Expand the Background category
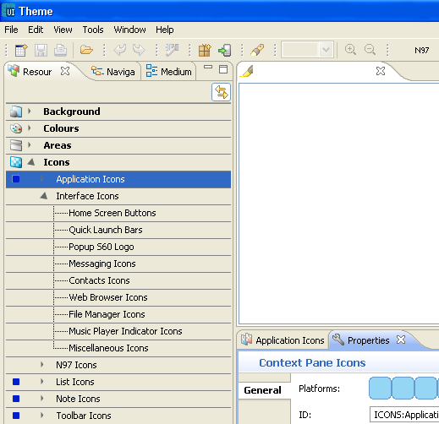439x424 pixels. [x=30, y=111]
